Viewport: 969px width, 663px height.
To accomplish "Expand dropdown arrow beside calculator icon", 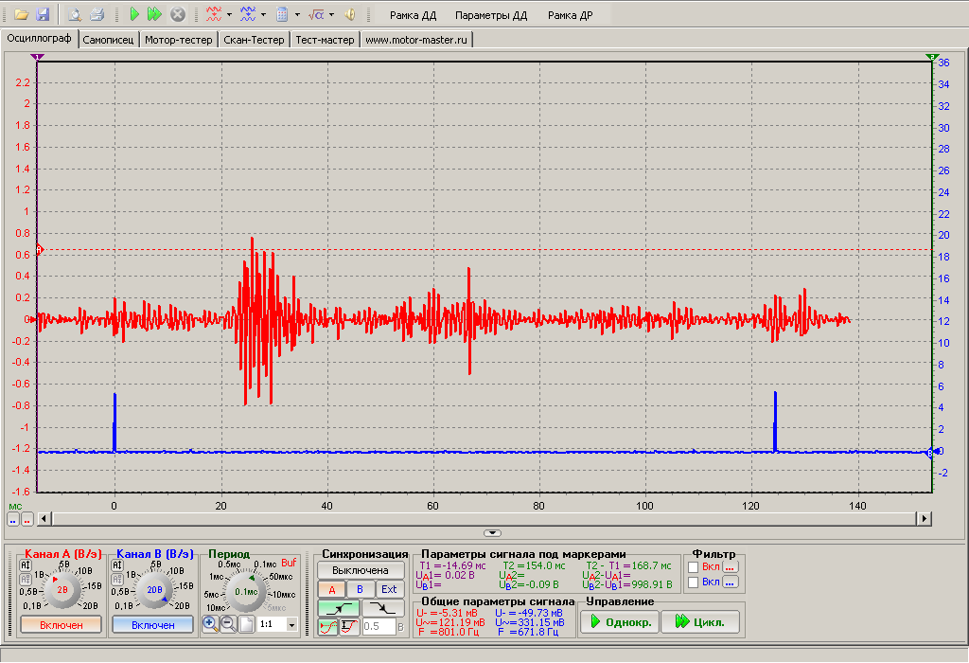I will [x=297, y=14].
